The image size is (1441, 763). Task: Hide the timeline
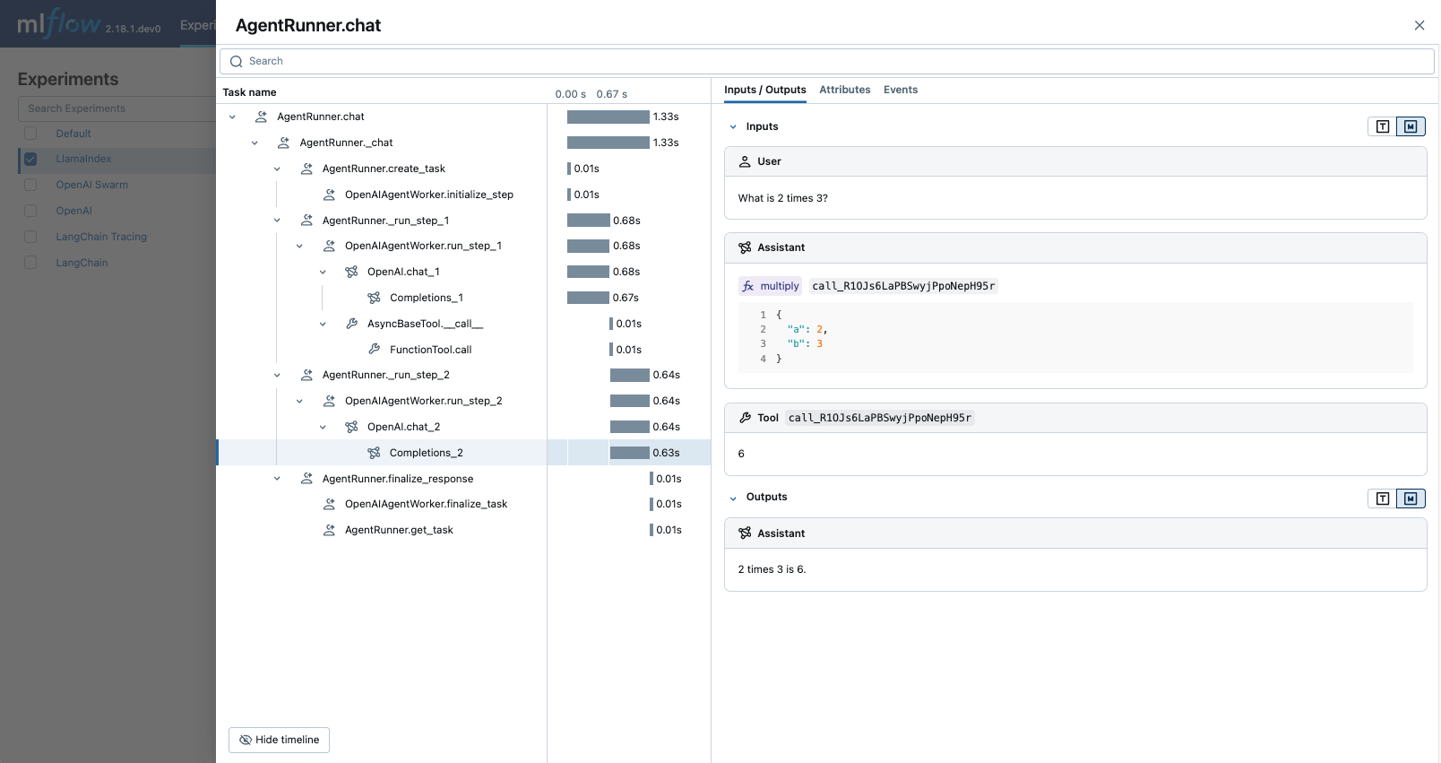[x=279, y=740]
